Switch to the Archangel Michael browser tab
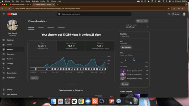The width and height of the screenshot is (189, 106). click(20, 4)
